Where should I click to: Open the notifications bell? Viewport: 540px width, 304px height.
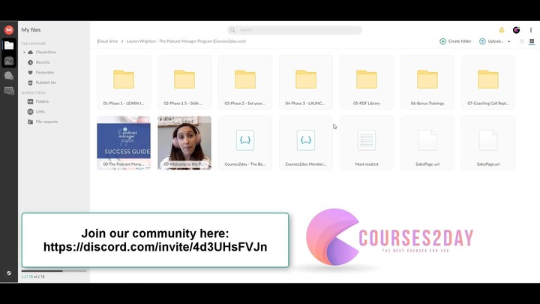(x=502, y=30)
